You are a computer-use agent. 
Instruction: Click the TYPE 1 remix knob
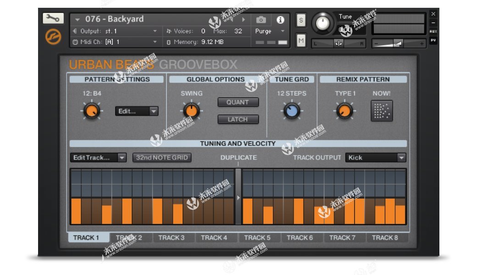344,110
